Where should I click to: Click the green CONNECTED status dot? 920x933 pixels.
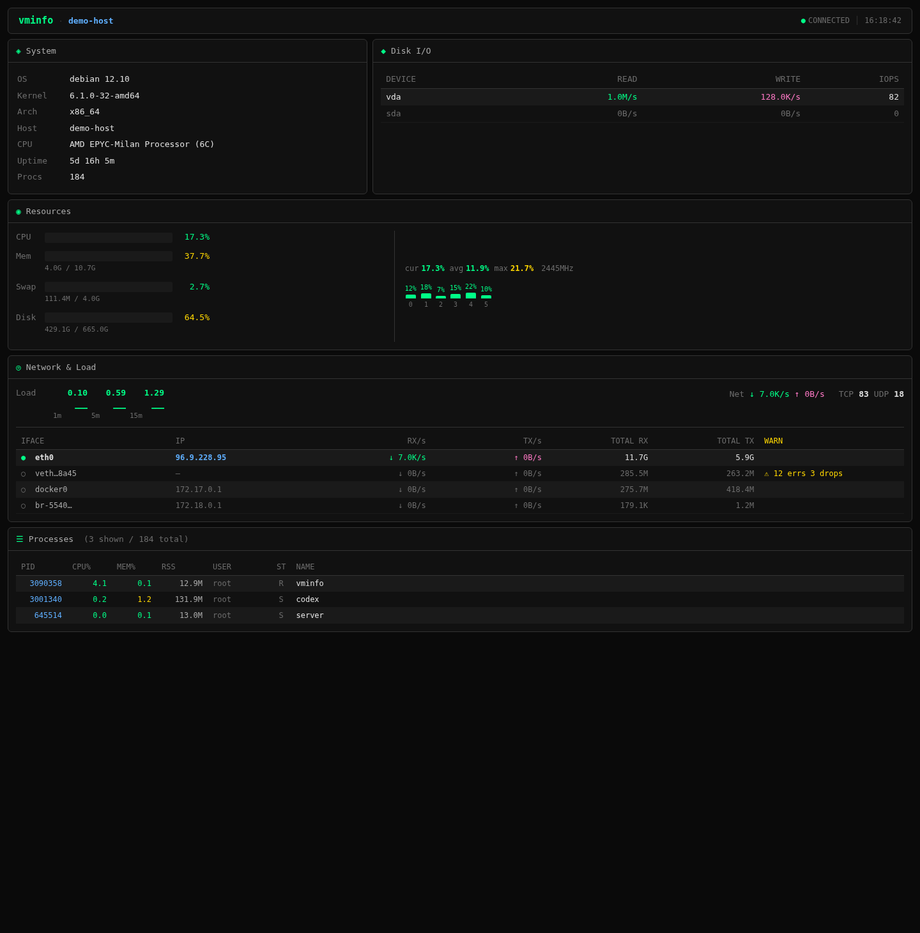click(x=803, y=20)
